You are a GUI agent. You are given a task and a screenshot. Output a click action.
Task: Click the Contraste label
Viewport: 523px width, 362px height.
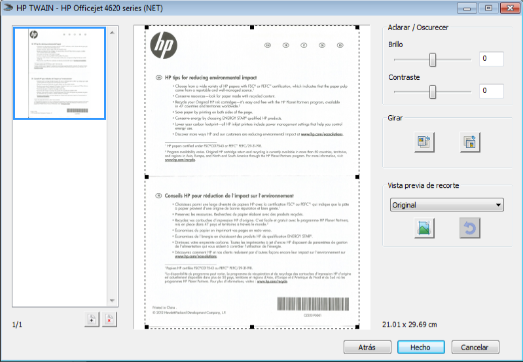coord(404,77)
